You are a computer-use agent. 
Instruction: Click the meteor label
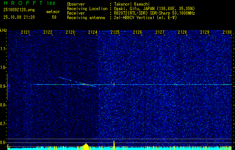[x=53, y=12]
